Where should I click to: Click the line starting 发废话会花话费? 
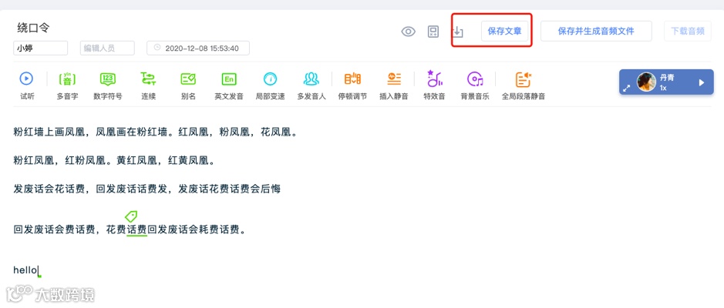(146, 189)
